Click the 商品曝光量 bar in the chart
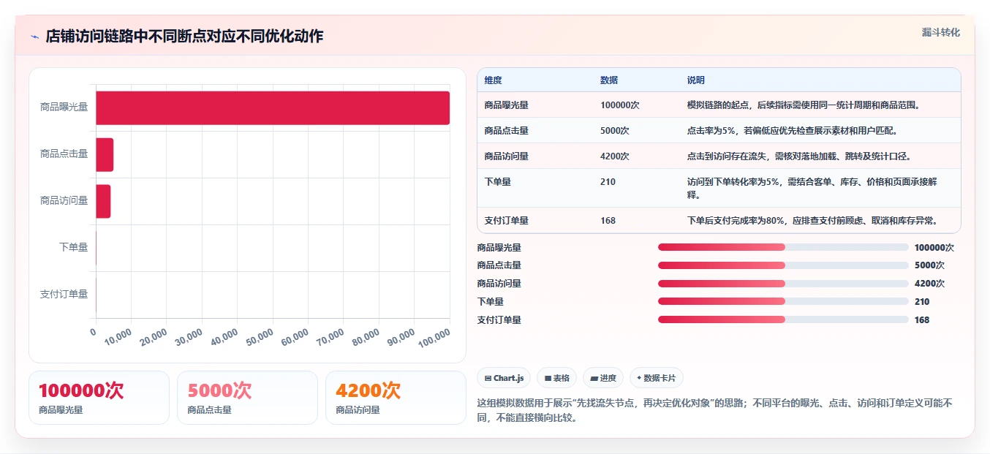The image size is (990, 454). coord(273,107)
